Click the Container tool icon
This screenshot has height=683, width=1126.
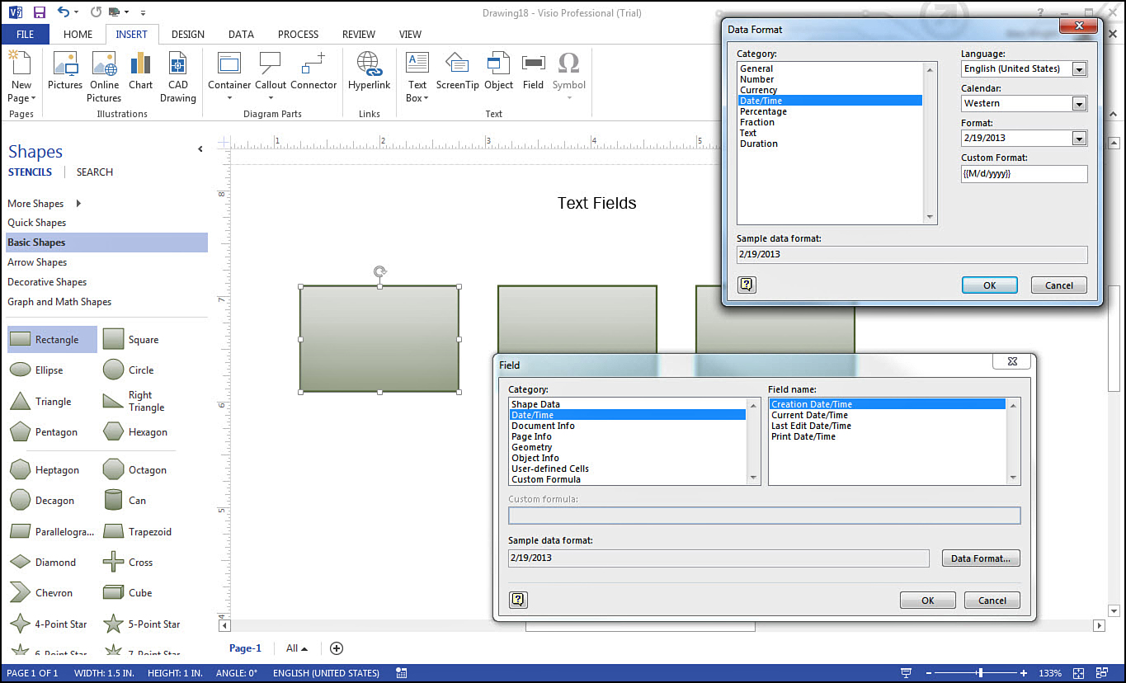229,63
